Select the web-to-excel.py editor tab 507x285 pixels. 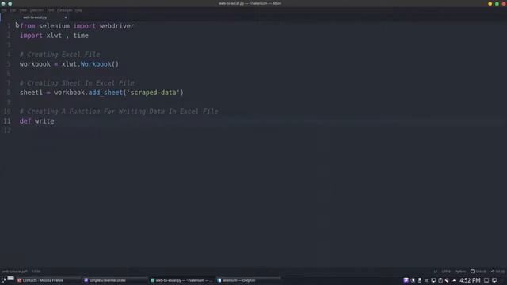tap(35, 17)
